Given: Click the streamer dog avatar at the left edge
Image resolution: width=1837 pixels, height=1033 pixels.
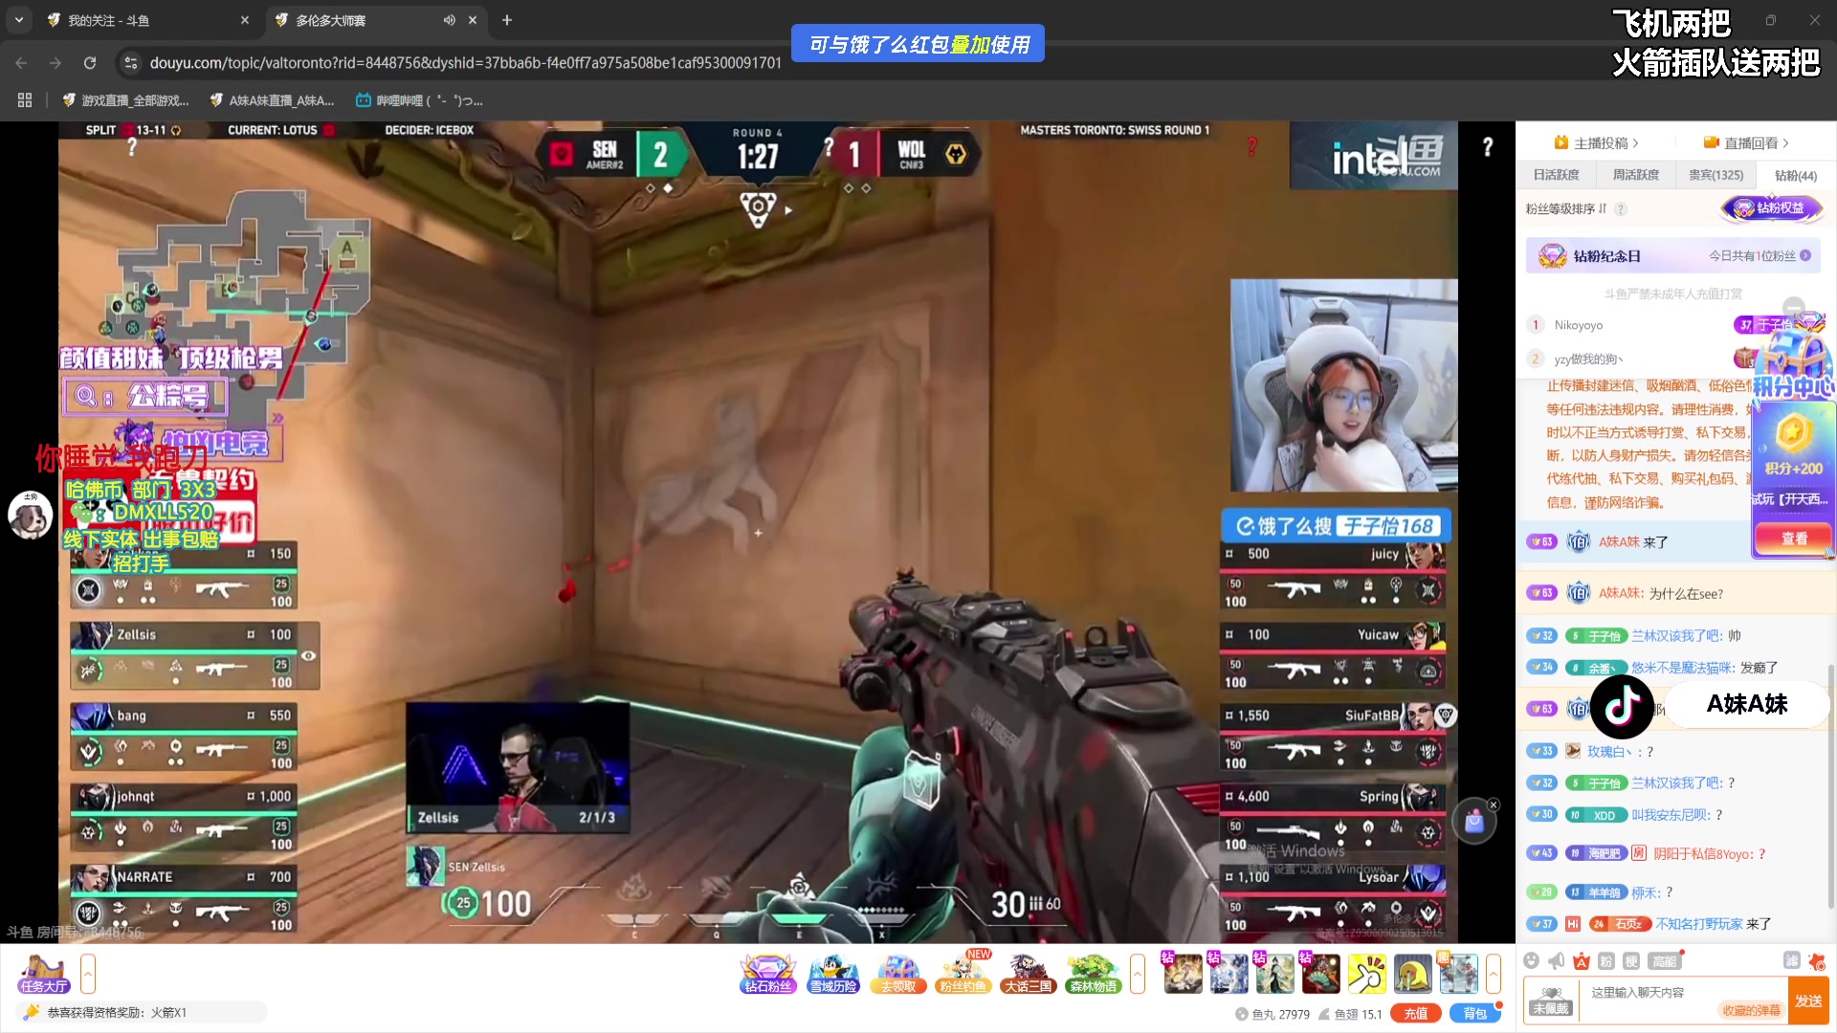Looking at the screenshot, I should pos(31,515).
